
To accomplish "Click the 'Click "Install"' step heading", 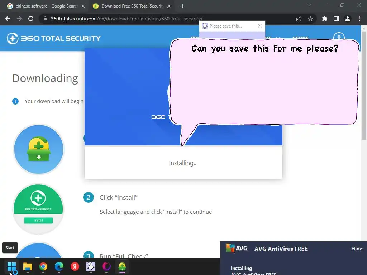I will [118, 198].
